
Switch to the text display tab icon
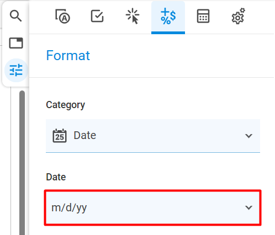pos(62,16)
